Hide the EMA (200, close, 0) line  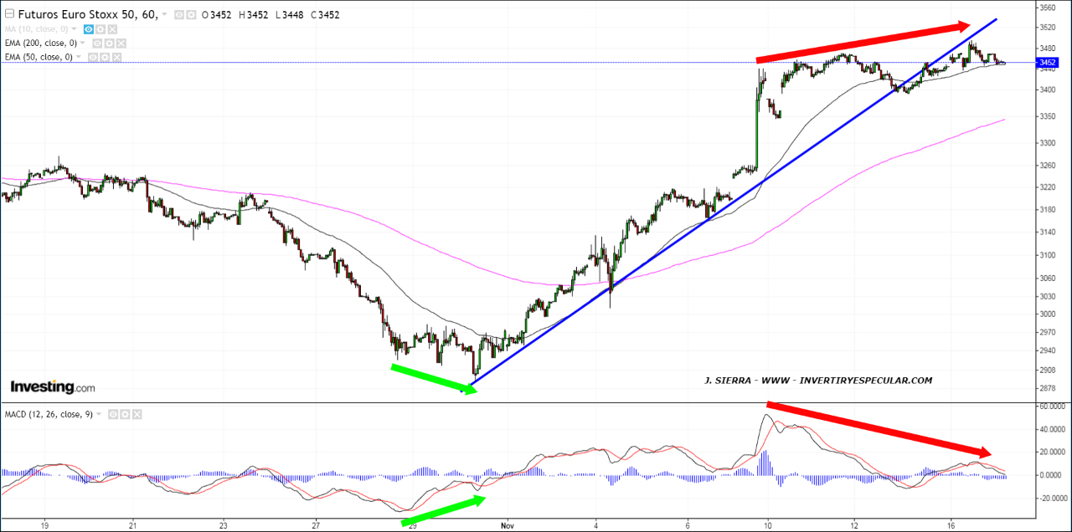(97, 43)
